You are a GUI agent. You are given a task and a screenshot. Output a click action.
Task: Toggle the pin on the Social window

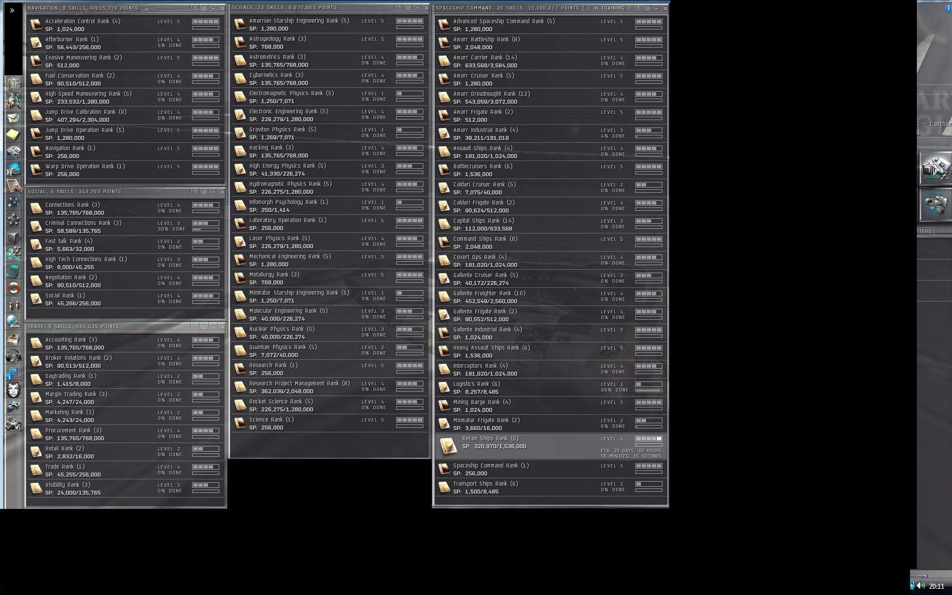(195, 192)
